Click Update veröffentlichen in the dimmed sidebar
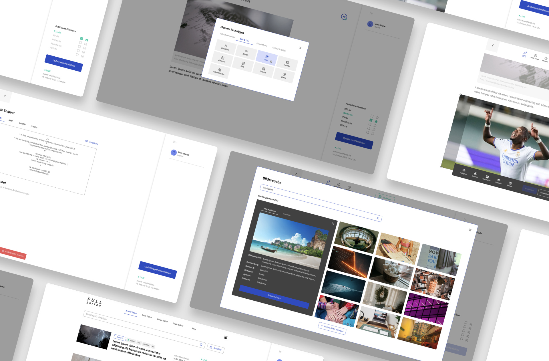 [x=354, y=141]
